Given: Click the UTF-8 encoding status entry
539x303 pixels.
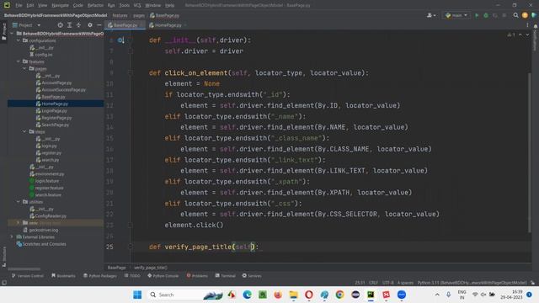Looking at the screenshot, I should [387, 283].
